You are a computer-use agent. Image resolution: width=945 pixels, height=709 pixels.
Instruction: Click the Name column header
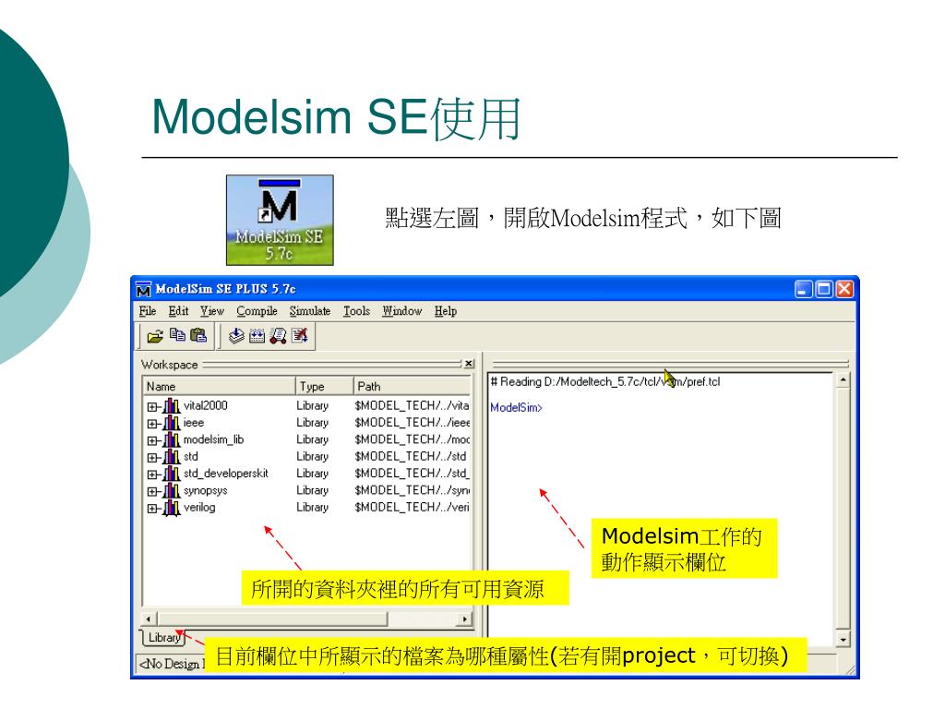219,386
